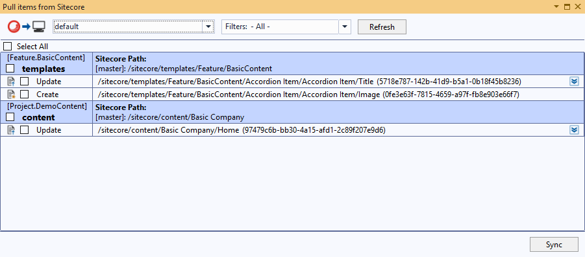Click the Refresh button

[382, 27]
